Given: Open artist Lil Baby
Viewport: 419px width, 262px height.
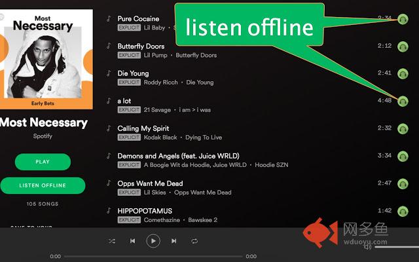Looking at the screenshot, I should click(155, 28).
